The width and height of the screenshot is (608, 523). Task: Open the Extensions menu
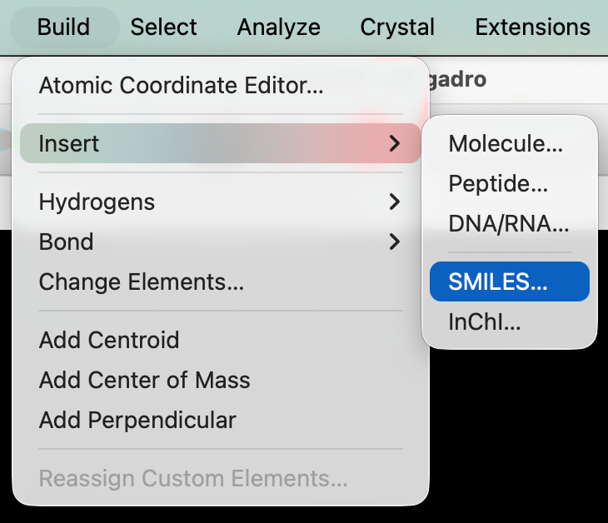click(532, 27)
